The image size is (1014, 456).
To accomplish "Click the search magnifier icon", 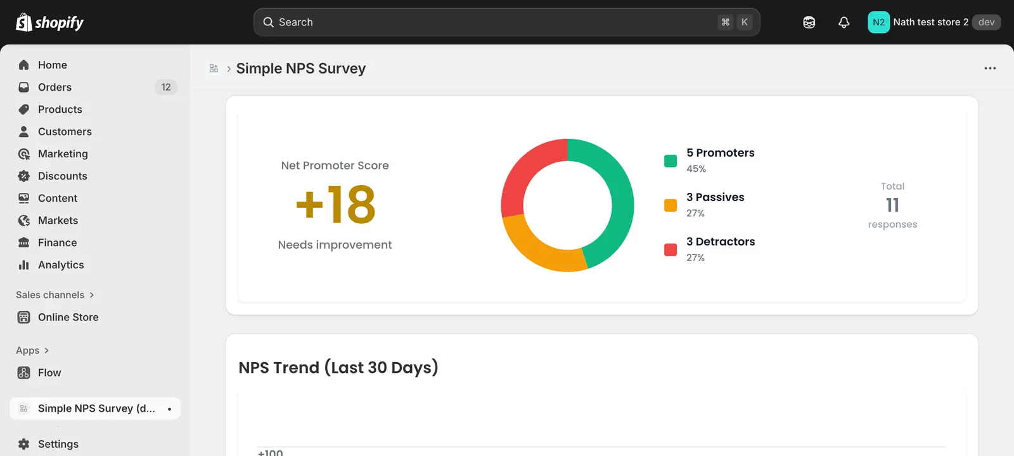I will (x=269, y=22).
